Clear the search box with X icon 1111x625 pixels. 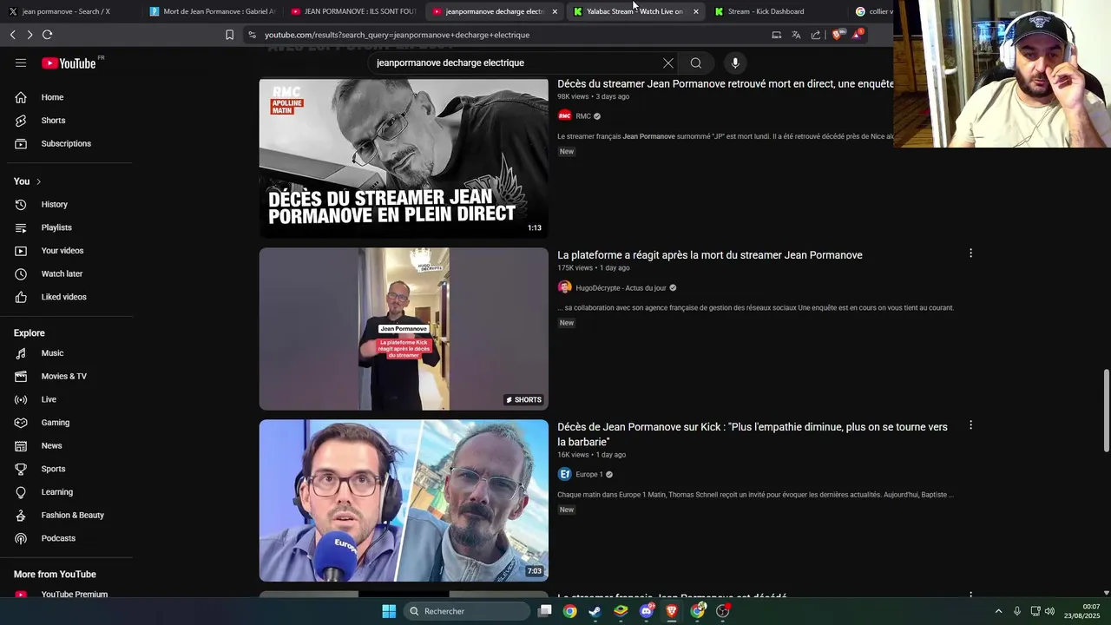click(x=668, y=62)
